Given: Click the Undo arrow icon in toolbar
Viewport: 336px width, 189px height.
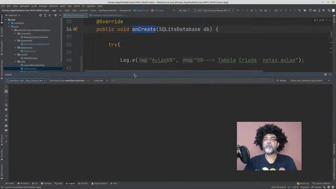Looking at the screenshot, I should pyautogui.click(x=299, y=10).
